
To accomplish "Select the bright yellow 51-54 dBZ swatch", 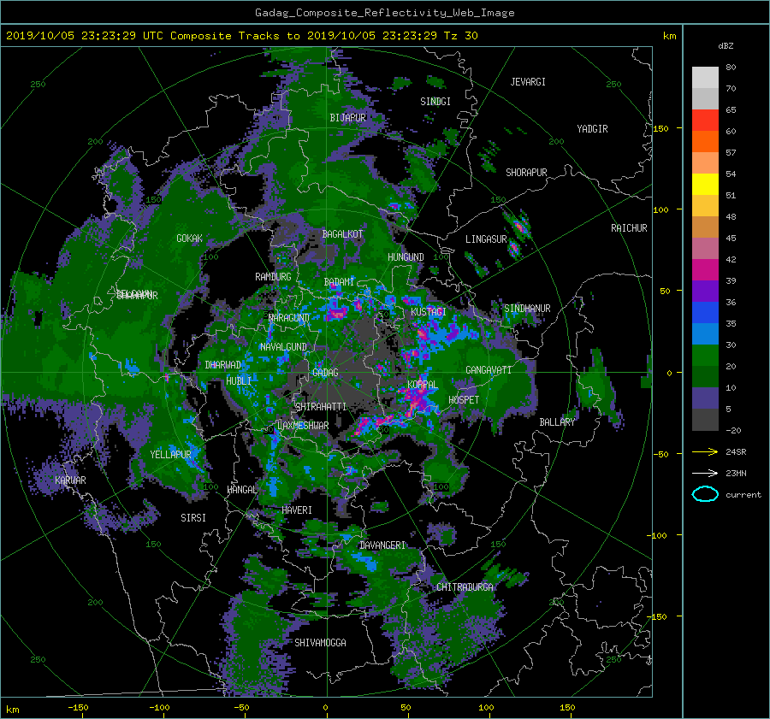I will 705,185.
